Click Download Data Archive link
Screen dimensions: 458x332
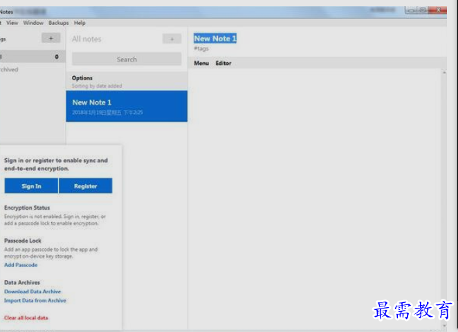[33, 291]
